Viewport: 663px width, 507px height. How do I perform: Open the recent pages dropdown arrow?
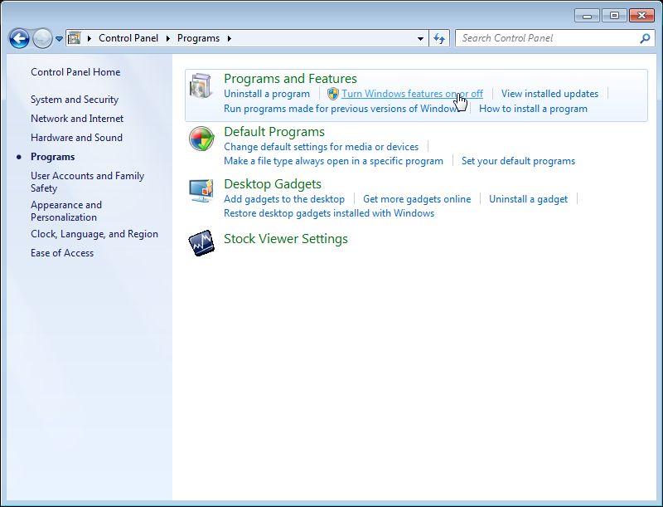(59, 39)
